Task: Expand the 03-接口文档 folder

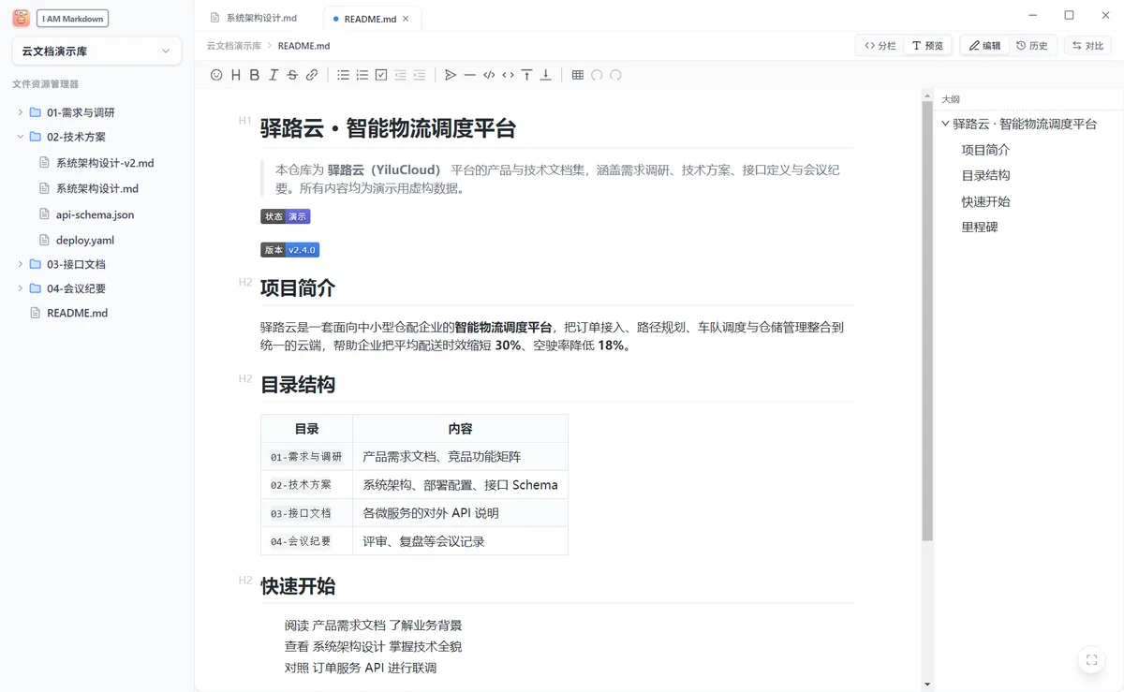Action: tap(21, 264)
